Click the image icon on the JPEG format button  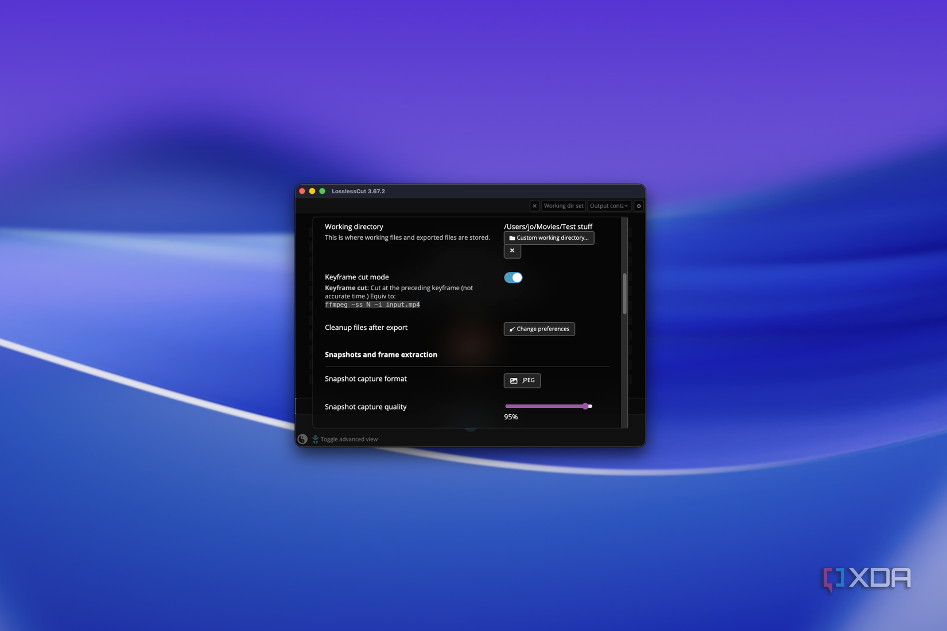tap(513, 380)
